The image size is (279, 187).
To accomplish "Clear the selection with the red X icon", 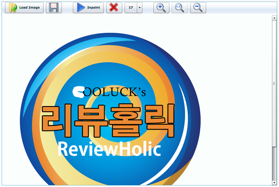I will (114, 8).
